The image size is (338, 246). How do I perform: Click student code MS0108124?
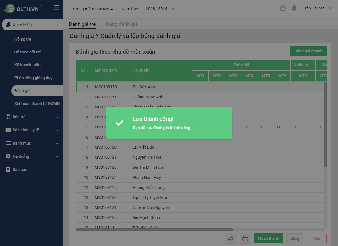[x=106, y=177]
